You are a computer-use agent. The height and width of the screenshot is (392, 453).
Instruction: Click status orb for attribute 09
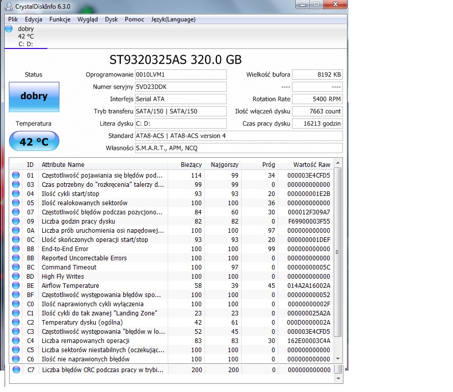pyautogui.click(x=16, y=221)
